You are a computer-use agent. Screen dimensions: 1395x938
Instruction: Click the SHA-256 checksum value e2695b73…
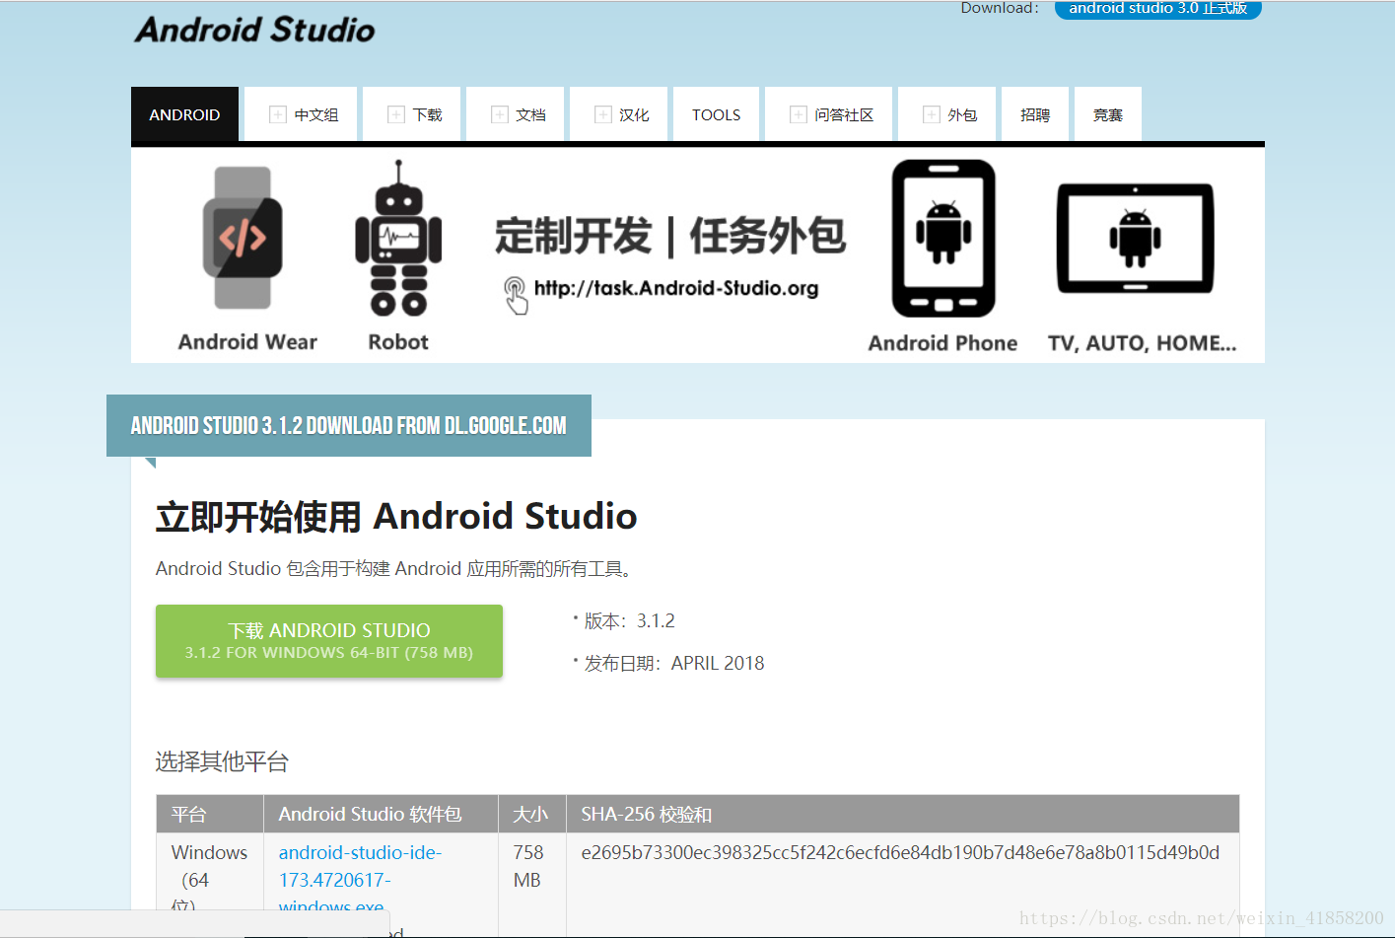pos(900,852)
